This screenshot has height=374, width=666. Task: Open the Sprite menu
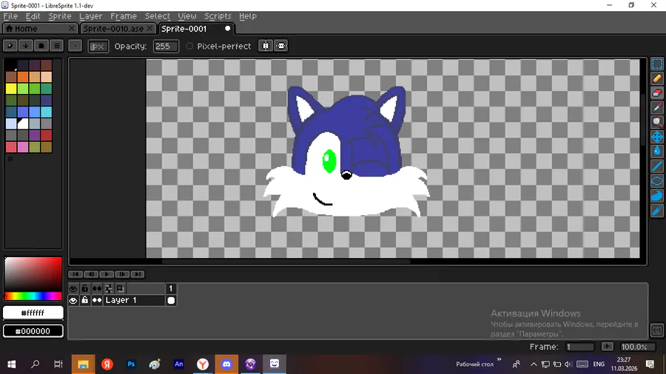tap(59, 16)
